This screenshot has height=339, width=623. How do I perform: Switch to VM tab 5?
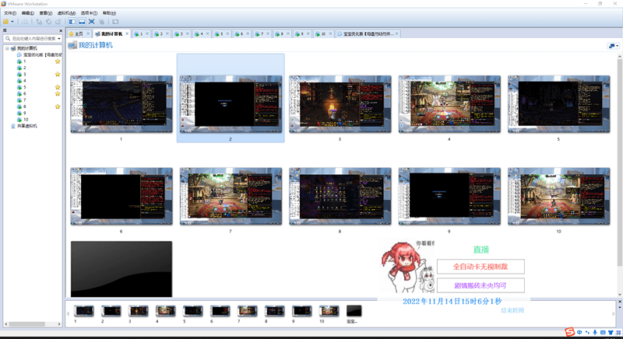[x=221, y=34]
